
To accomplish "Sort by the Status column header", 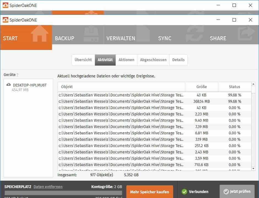I will pos(235,87).
